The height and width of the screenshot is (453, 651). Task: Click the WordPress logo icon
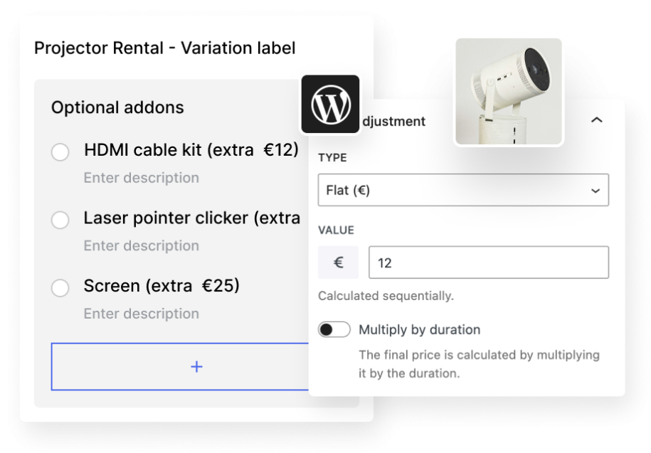[x=330, y=105]
